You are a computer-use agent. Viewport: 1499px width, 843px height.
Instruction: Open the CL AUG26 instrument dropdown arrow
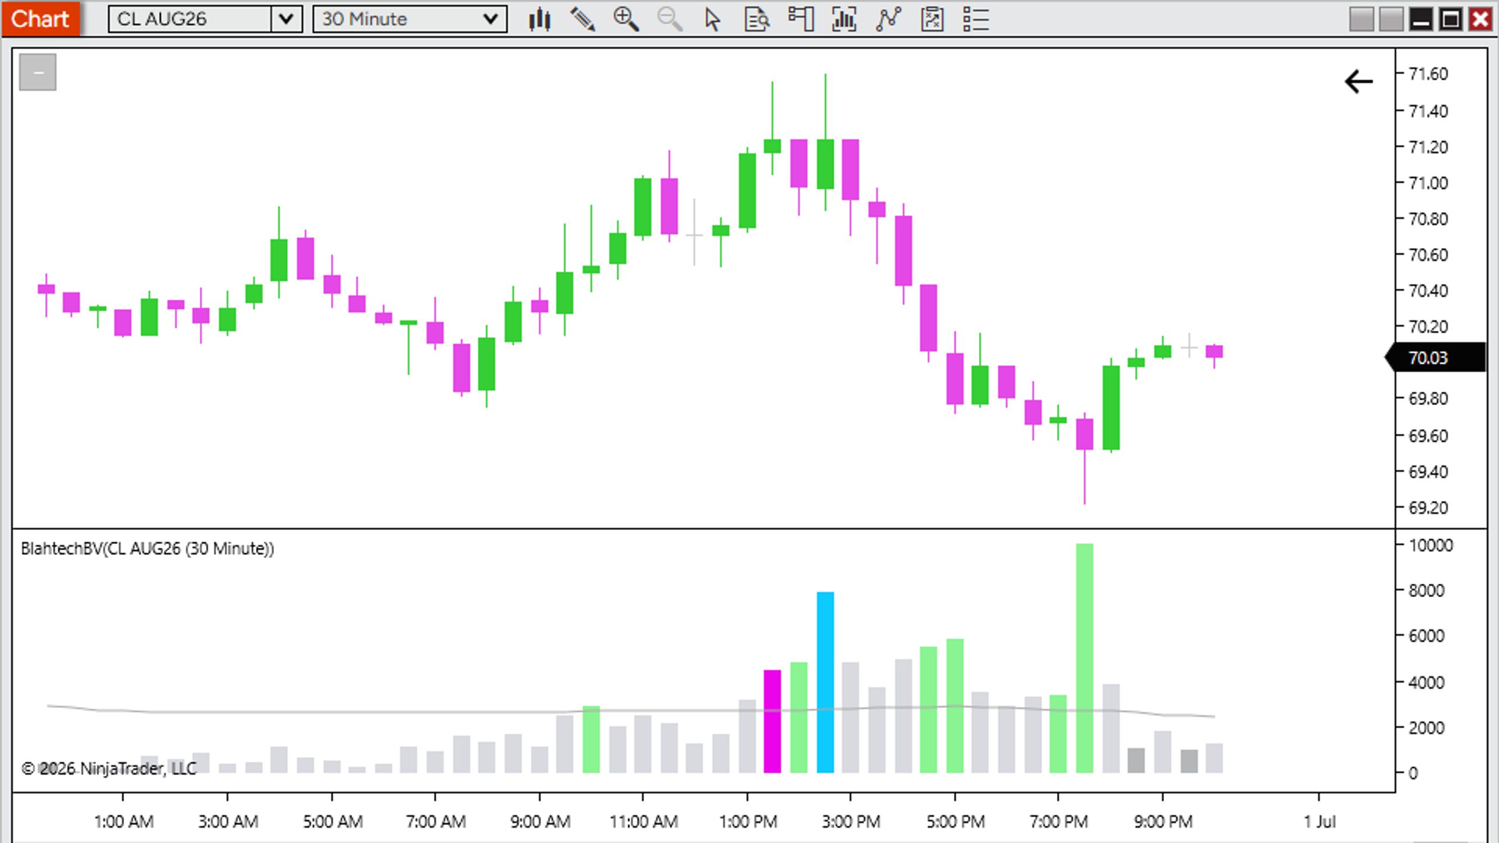(x=286, y=19)
